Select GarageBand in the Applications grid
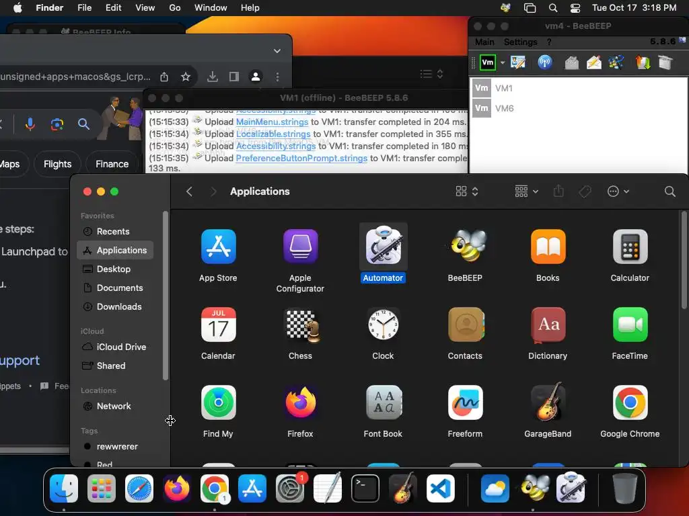The image size is (689, 516). click(x=548, y=403)
